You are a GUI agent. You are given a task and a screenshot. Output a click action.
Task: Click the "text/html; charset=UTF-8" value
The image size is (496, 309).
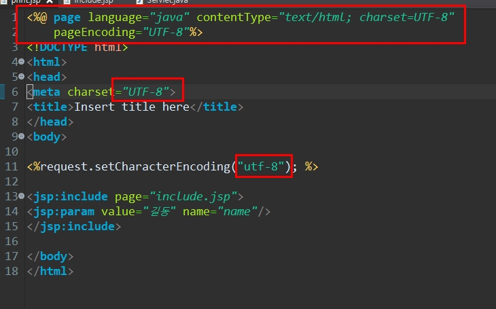(x=366, y=17)
